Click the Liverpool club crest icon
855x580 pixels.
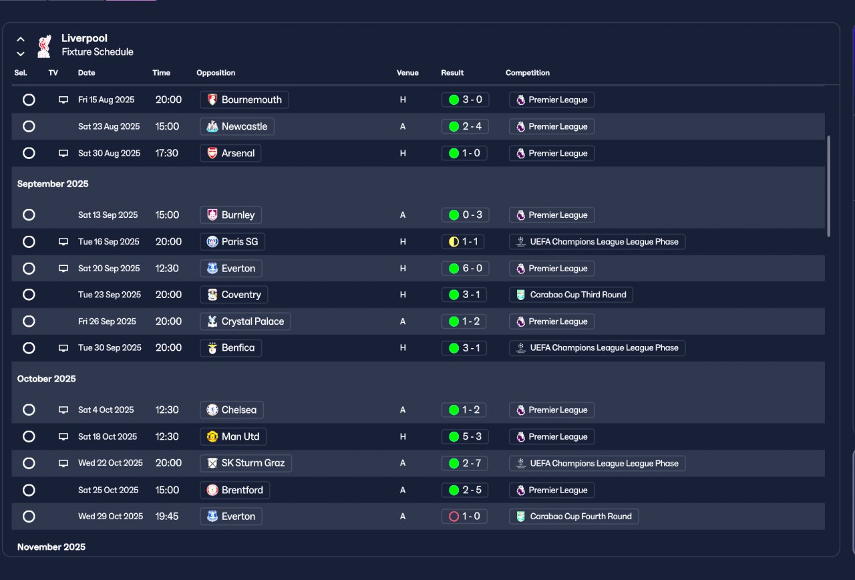(x=44, y=46)
